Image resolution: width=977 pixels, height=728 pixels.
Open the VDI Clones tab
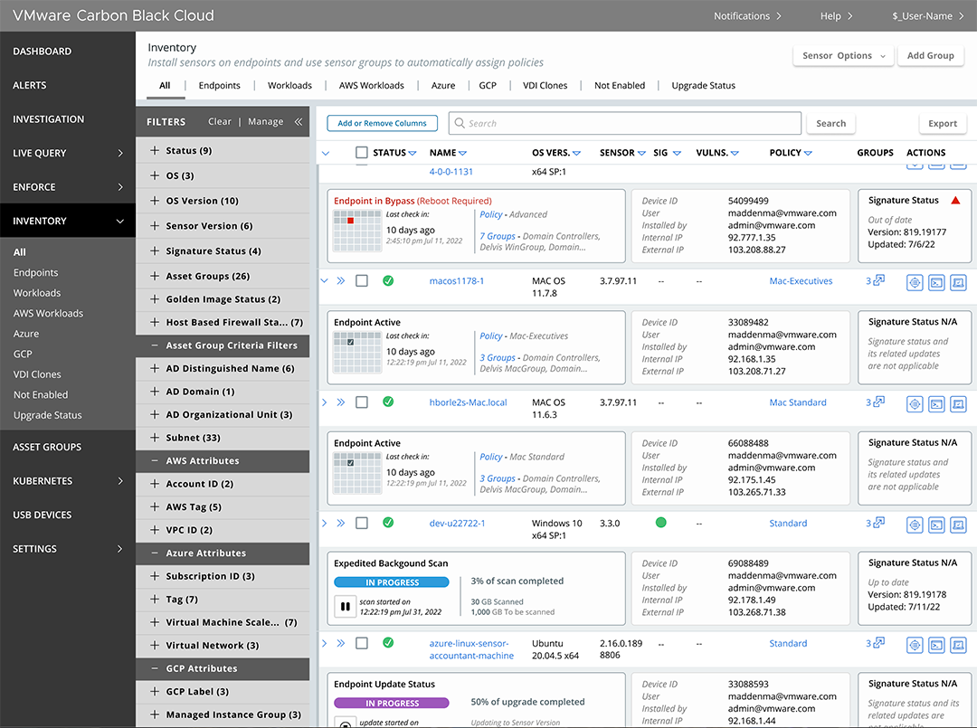click(545, 85)
